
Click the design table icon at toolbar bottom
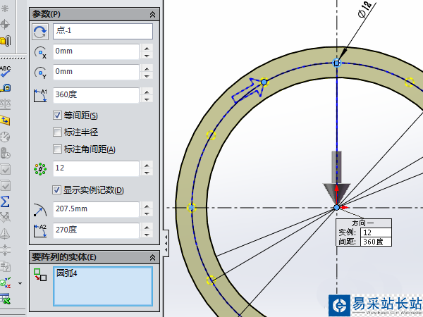click(5, 299)
